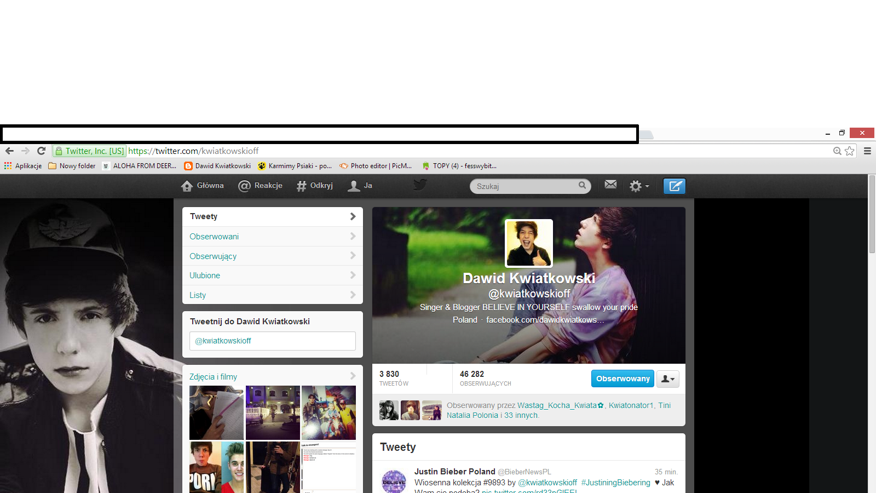Select Tweety in profile sidebar
The image size is (876, 493).
[273, 216]
